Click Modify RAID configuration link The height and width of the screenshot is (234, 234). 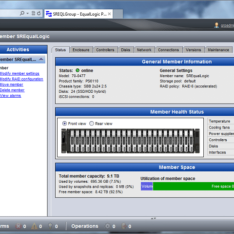click(x=21, y=79)
